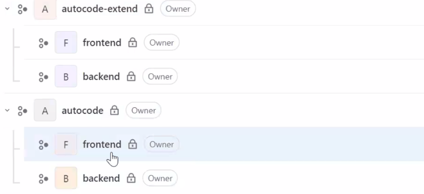Collapse the autocode group chevron
424x194 pixels.
[7, 110]
